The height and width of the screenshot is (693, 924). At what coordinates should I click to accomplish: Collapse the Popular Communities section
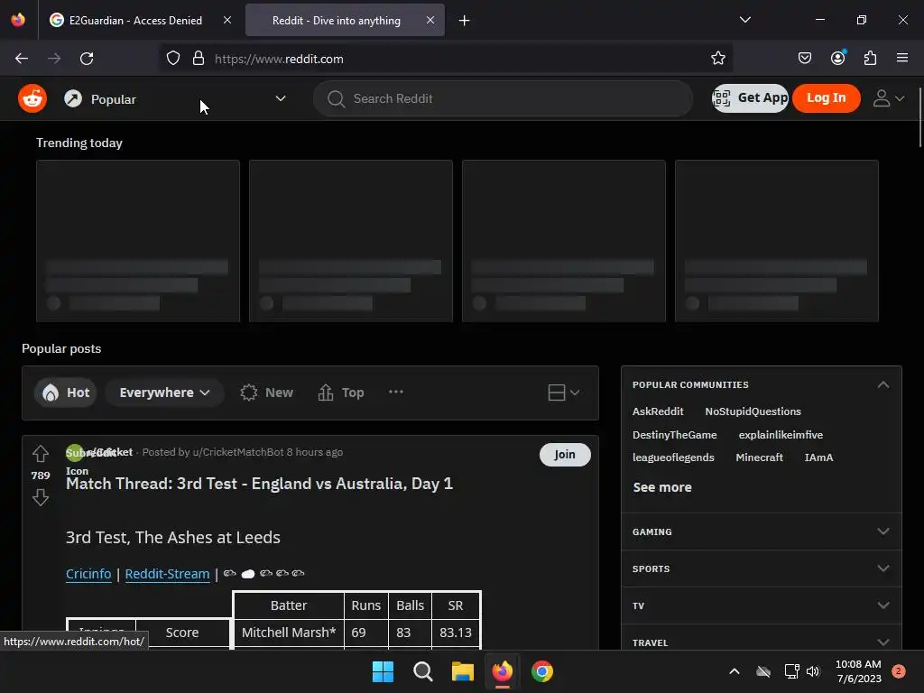882,384
